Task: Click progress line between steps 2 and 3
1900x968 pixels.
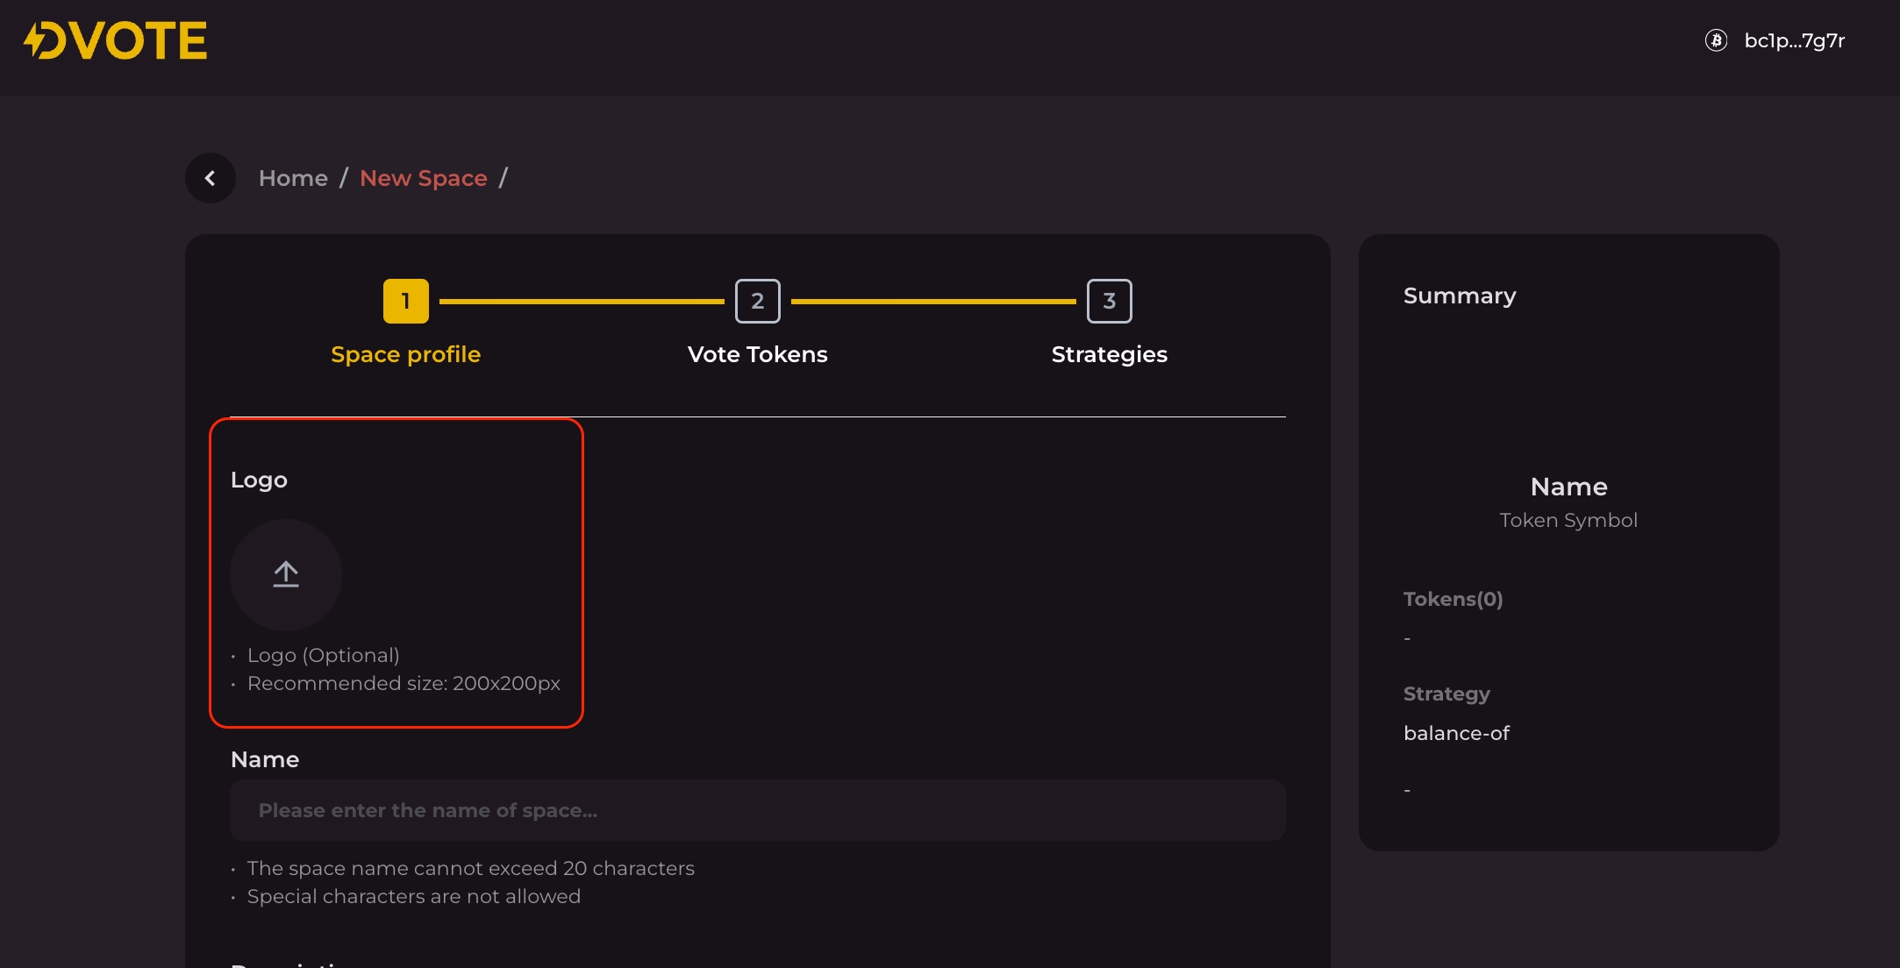Action: (932, 301)
